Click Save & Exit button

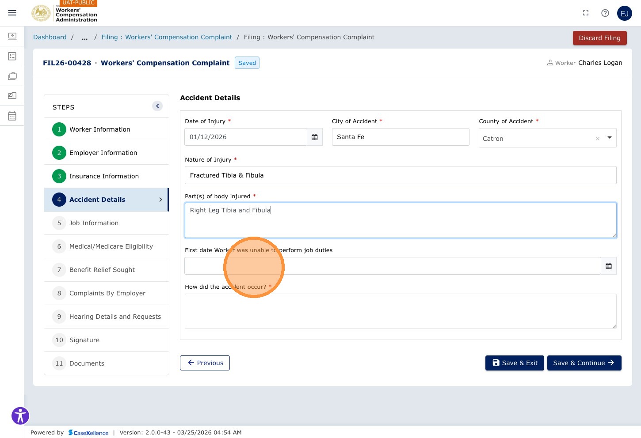click(x=515, y=363)
